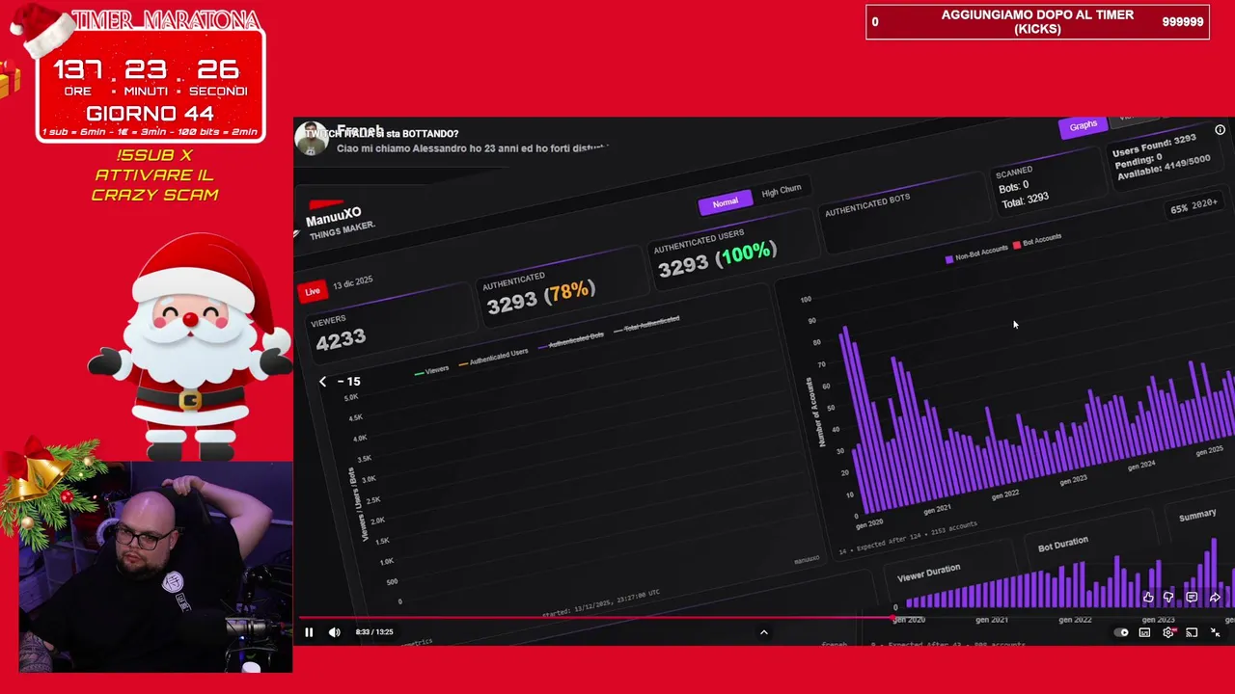Exit fullscreen with the shrink icon

pyautogui.click(x=1215, y=632)
